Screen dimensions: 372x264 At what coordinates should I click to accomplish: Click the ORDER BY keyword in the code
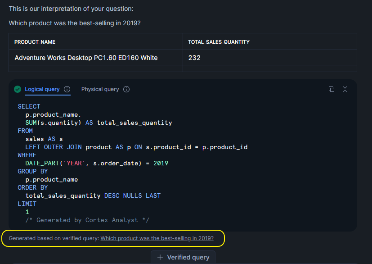pos(32,187)
